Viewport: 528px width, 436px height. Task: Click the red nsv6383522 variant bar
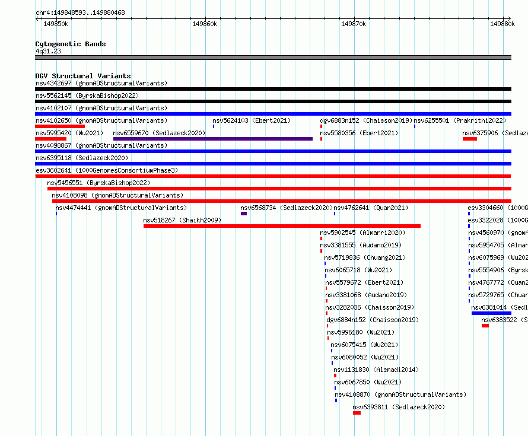click(x=485, y=326)
